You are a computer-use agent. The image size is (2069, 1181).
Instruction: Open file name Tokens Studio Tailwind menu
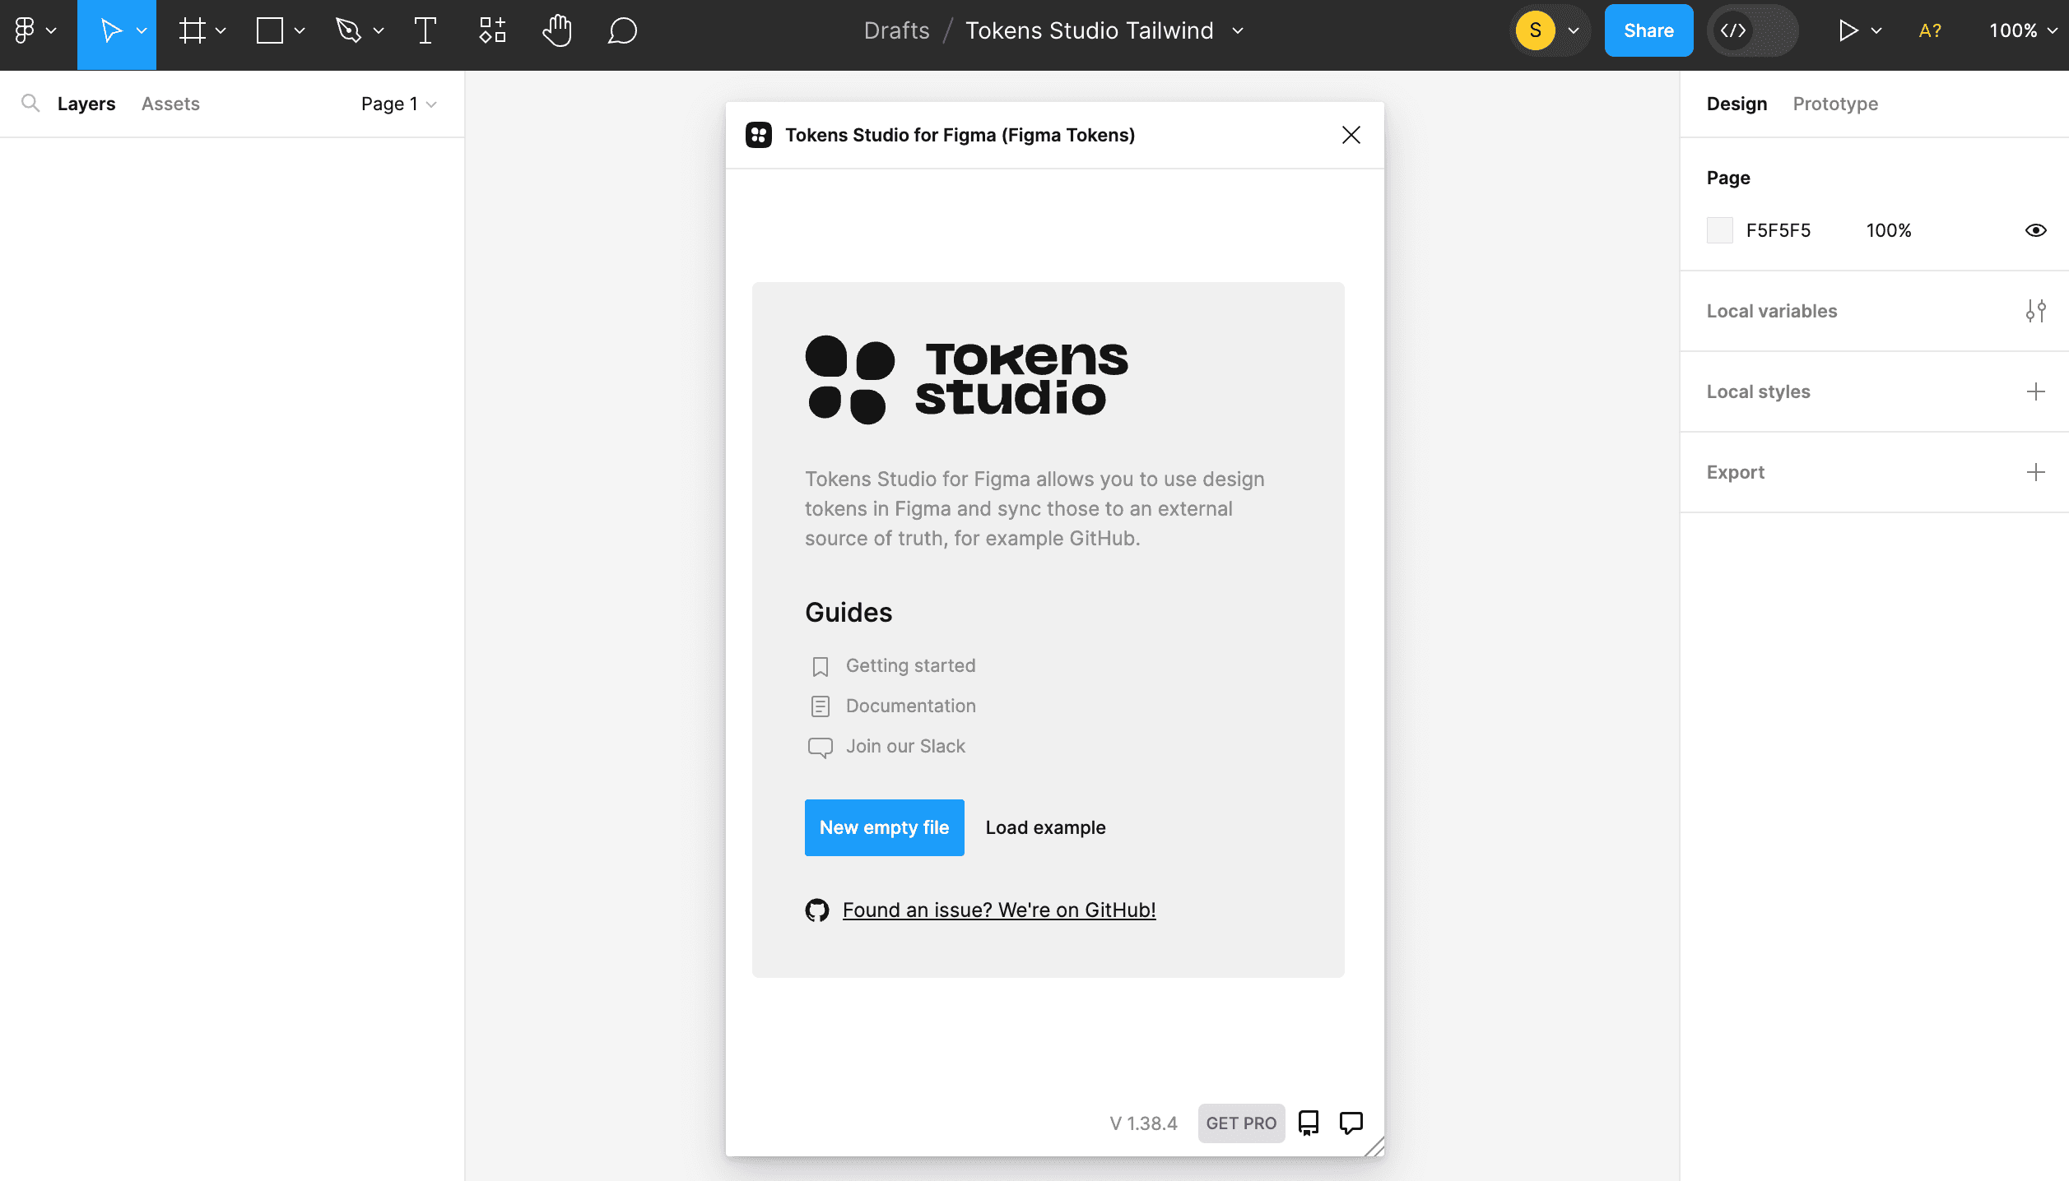click(x=1103, y=31)
